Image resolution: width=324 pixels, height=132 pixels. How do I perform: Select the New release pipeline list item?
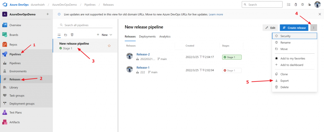[85, 45]
